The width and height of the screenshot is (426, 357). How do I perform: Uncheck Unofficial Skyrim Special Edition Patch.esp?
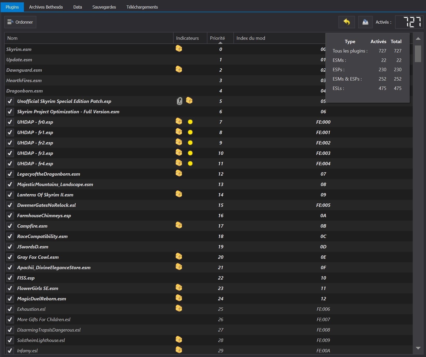(10, 101)
